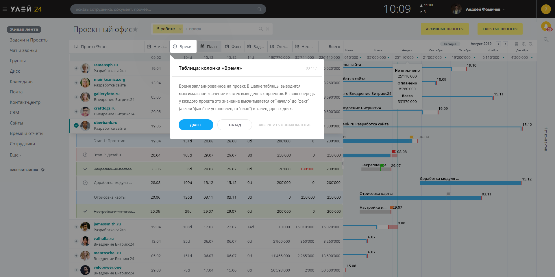
Task: Toggle checkmark on Настройка и интегра stage
Action: 85,211
